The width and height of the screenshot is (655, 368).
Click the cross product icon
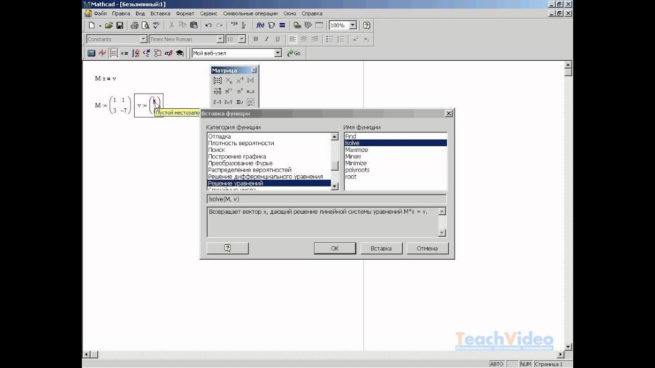click(229, 102)
